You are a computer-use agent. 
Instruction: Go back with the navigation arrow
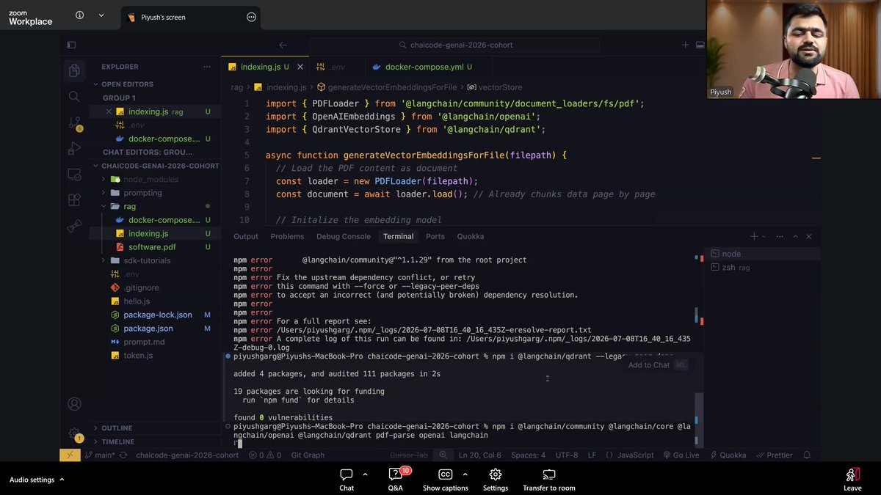[283, 45]
